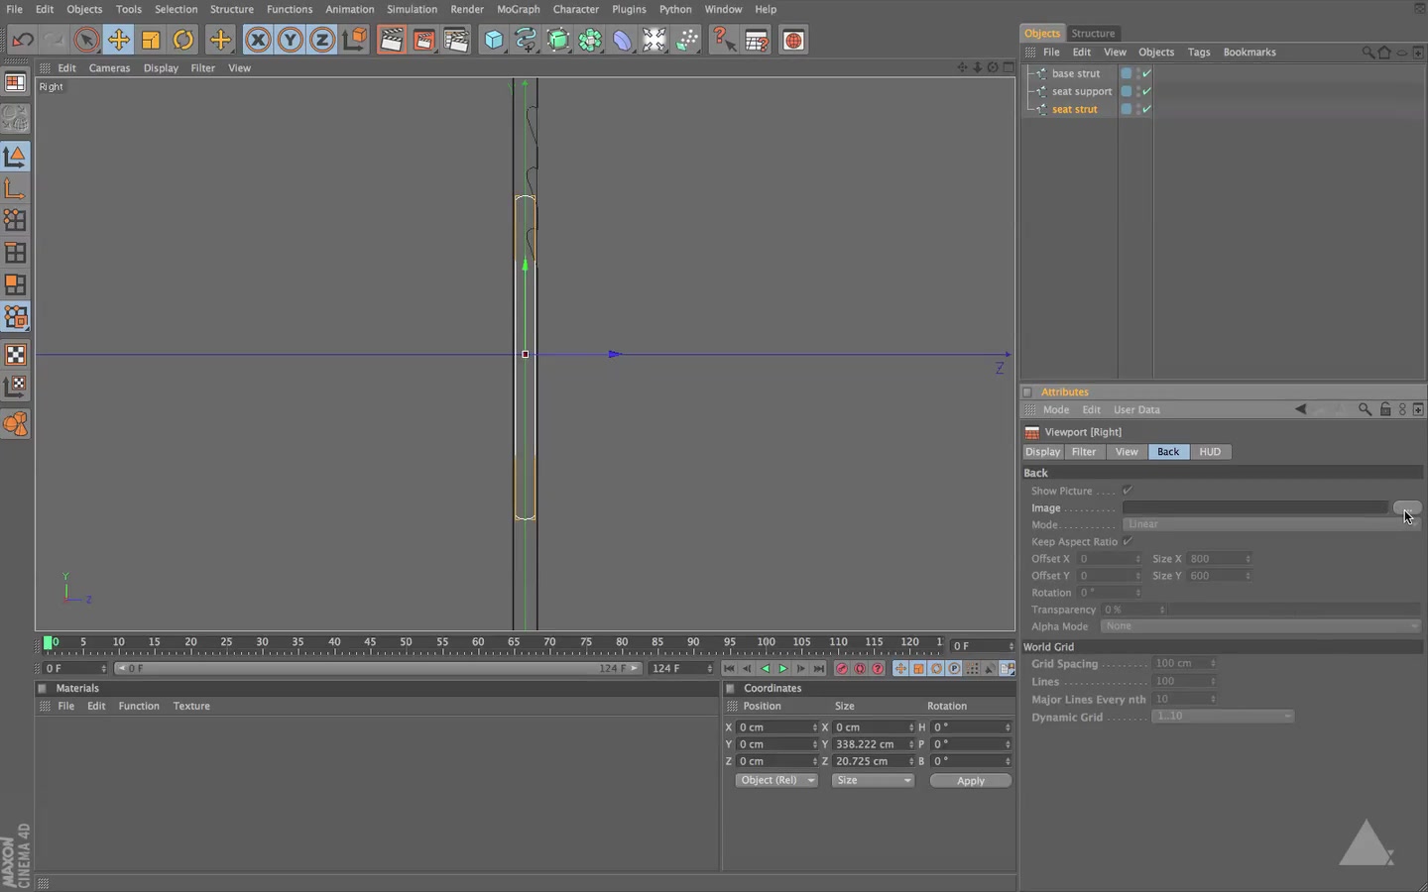Open the Dynamic Grid dropdown

tap(1222, 717)
